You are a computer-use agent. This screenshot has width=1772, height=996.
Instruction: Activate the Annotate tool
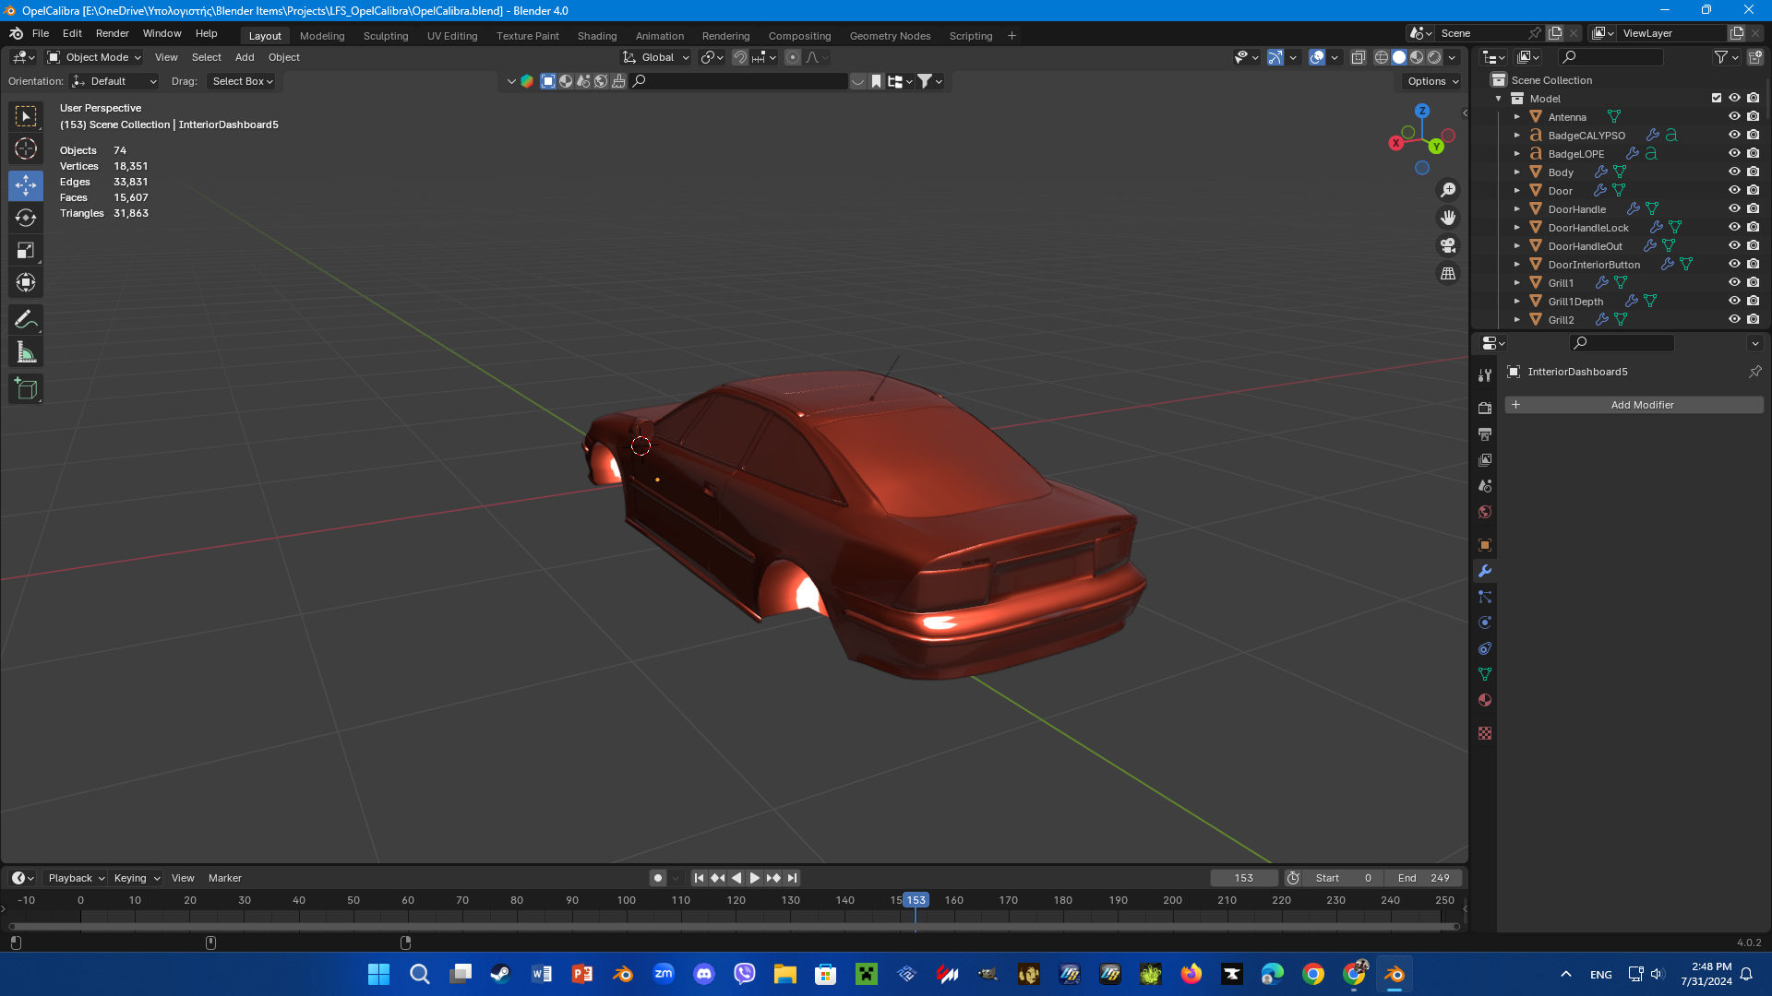pyautogui.click(x=26, y=320)
